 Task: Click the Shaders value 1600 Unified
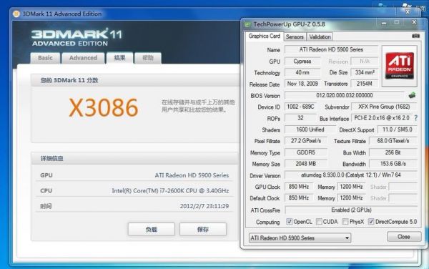click(310, 129)
